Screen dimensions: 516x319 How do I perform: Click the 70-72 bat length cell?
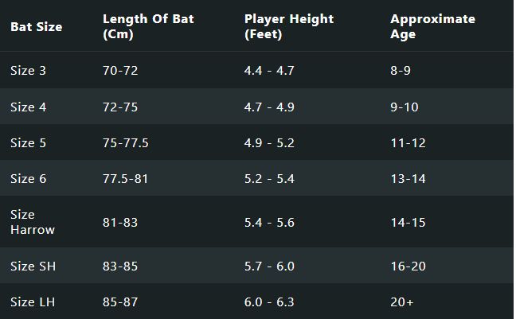120,71
